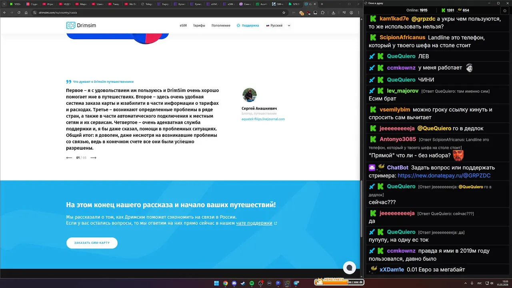Image resolution: width=512 pixels, height=288 pixels.
Task: Open the Windows Start menu
Action: [216, 283]
